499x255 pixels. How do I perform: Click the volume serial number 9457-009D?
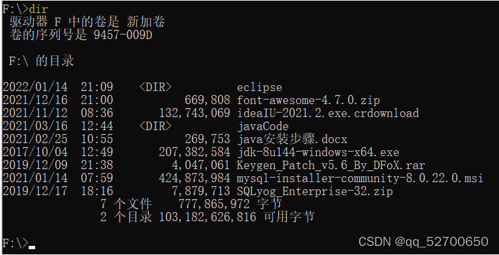123,35
